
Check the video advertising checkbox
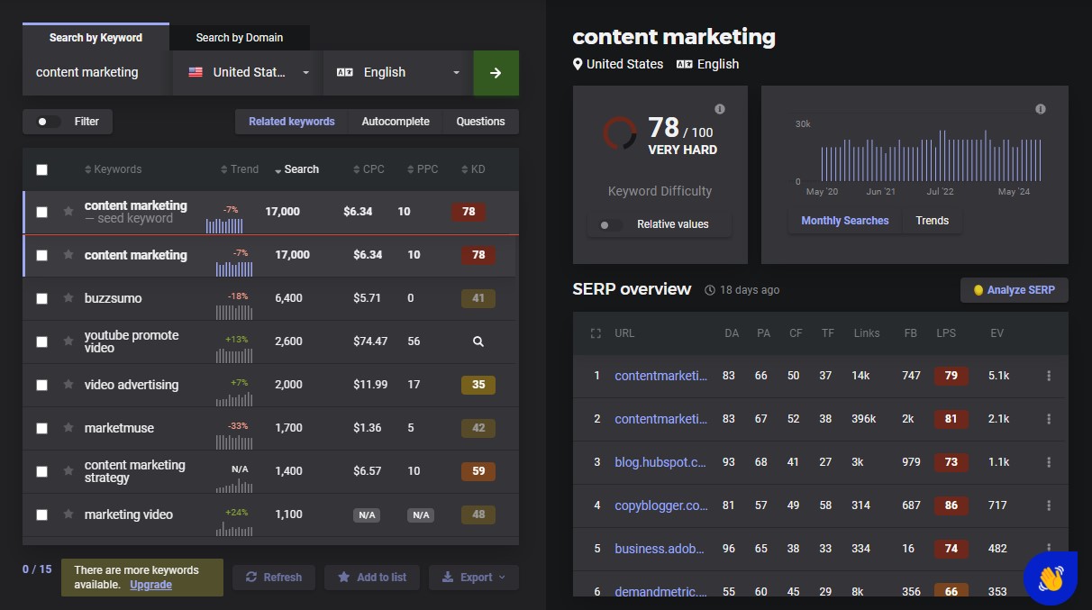(x=41, y=385)
